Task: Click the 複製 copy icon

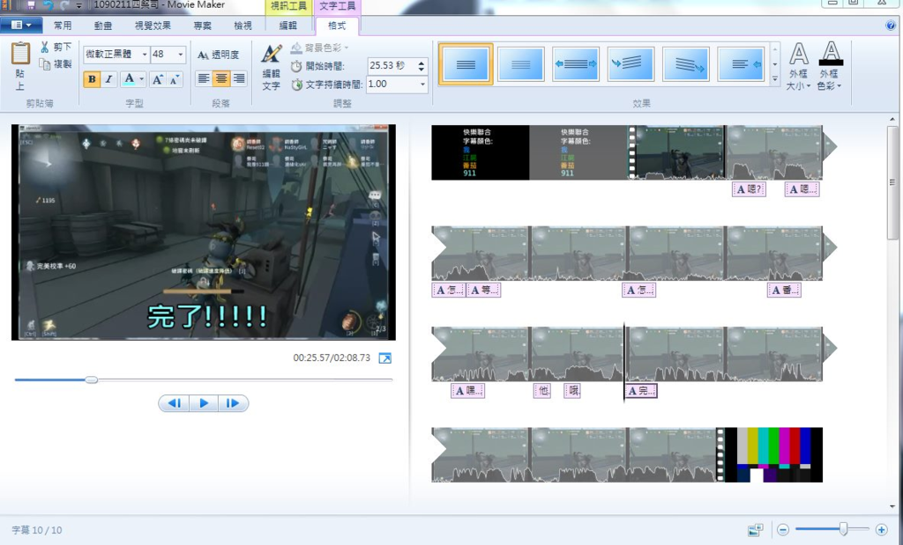Action: [x=44, y=63]
